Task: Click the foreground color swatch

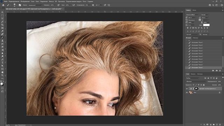Action: pos(1,84)
